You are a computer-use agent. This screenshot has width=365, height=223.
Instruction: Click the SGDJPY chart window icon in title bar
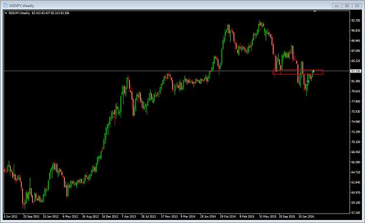tap(5, 5)
